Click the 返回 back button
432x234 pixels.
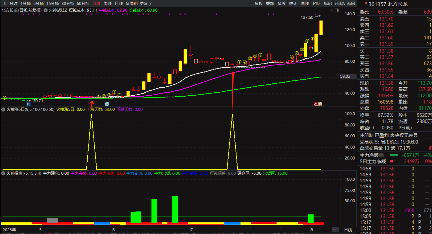(351, 3)
